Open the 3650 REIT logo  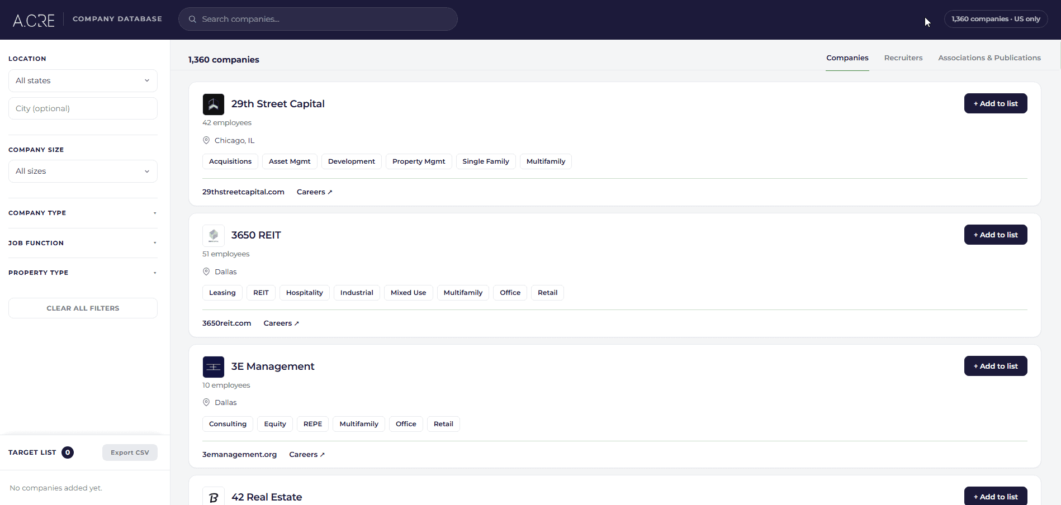tap(214, 236)
